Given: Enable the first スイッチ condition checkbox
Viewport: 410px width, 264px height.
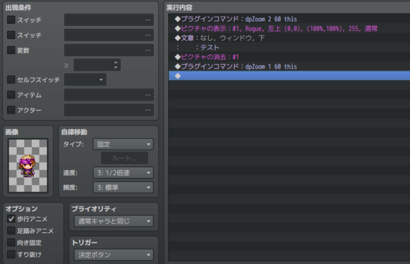Looking at the screenshot, I should pos(11,20).
